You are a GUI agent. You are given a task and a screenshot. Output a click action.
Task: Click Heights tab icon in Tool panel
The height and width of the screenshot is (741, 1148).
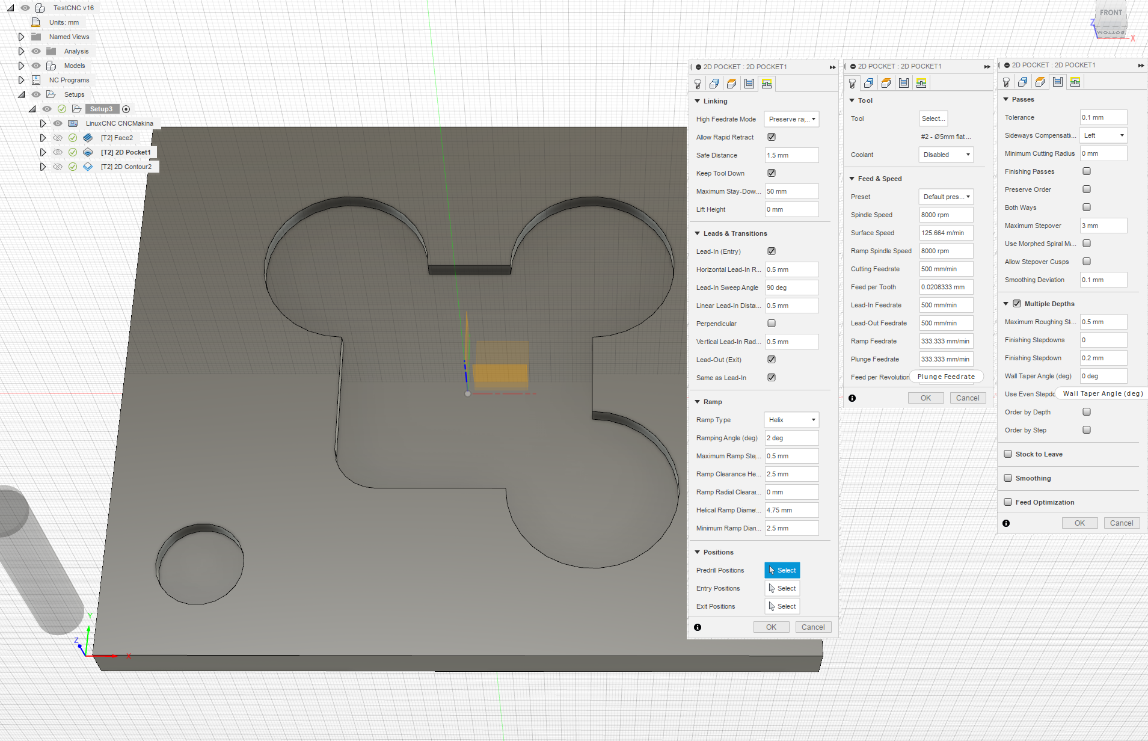pos(886,83)
